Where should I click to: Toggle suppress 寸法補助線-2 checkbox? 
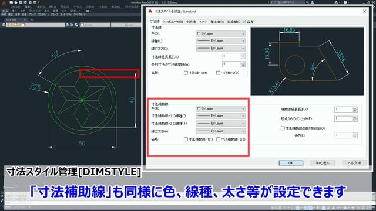[x=218, y=139]
